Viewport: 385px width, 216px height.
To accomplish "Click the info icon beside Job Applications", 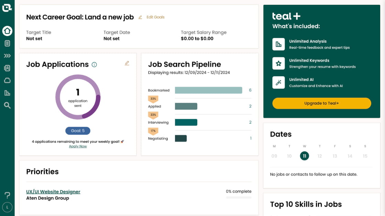I will pyautogui.click(x=94, y=65).
